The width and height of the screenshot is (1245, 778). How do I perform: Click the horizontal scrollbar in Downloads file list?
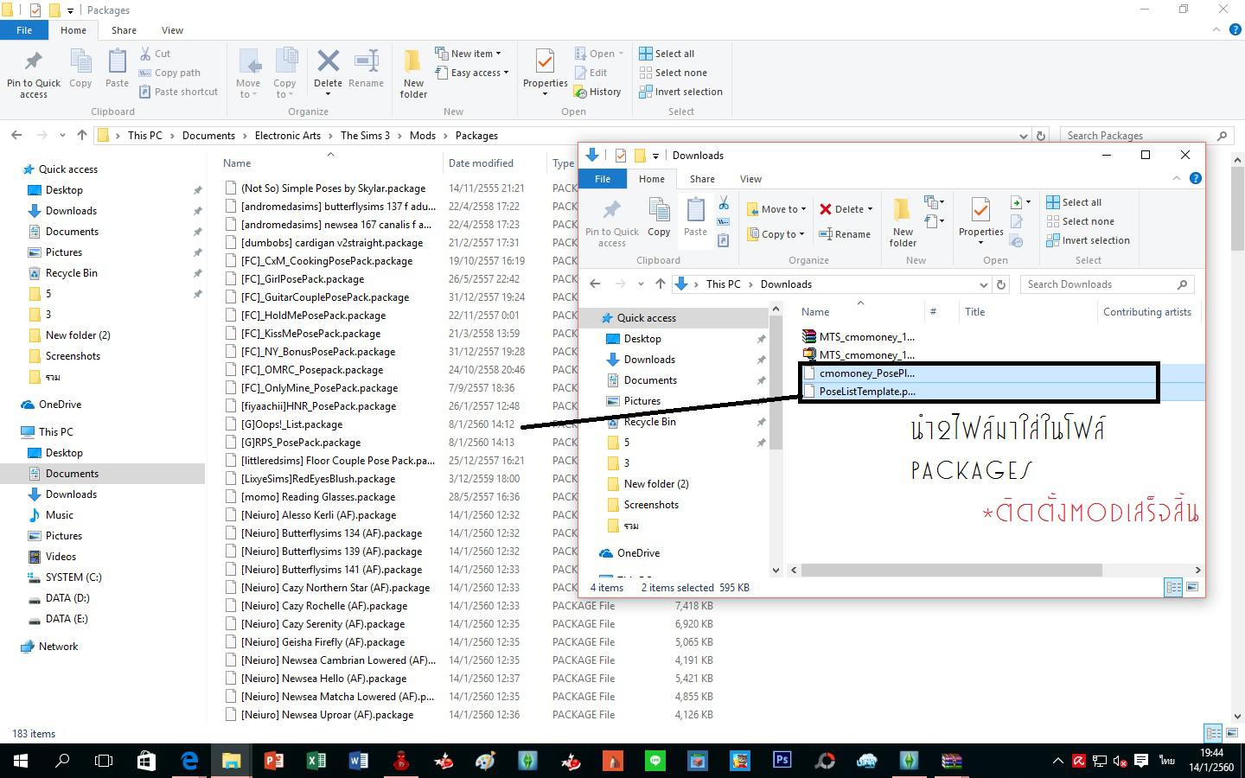(951, 570)
